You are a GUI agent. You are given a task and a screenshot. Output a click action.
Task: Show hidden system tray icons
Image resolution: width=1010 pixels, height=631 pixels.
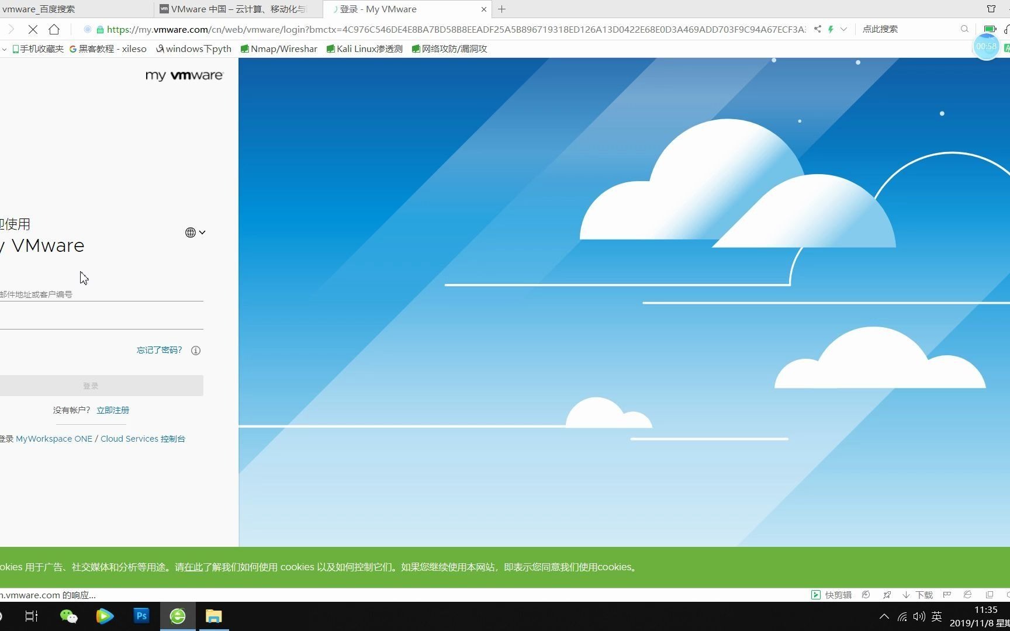click(x=884, y=616)
